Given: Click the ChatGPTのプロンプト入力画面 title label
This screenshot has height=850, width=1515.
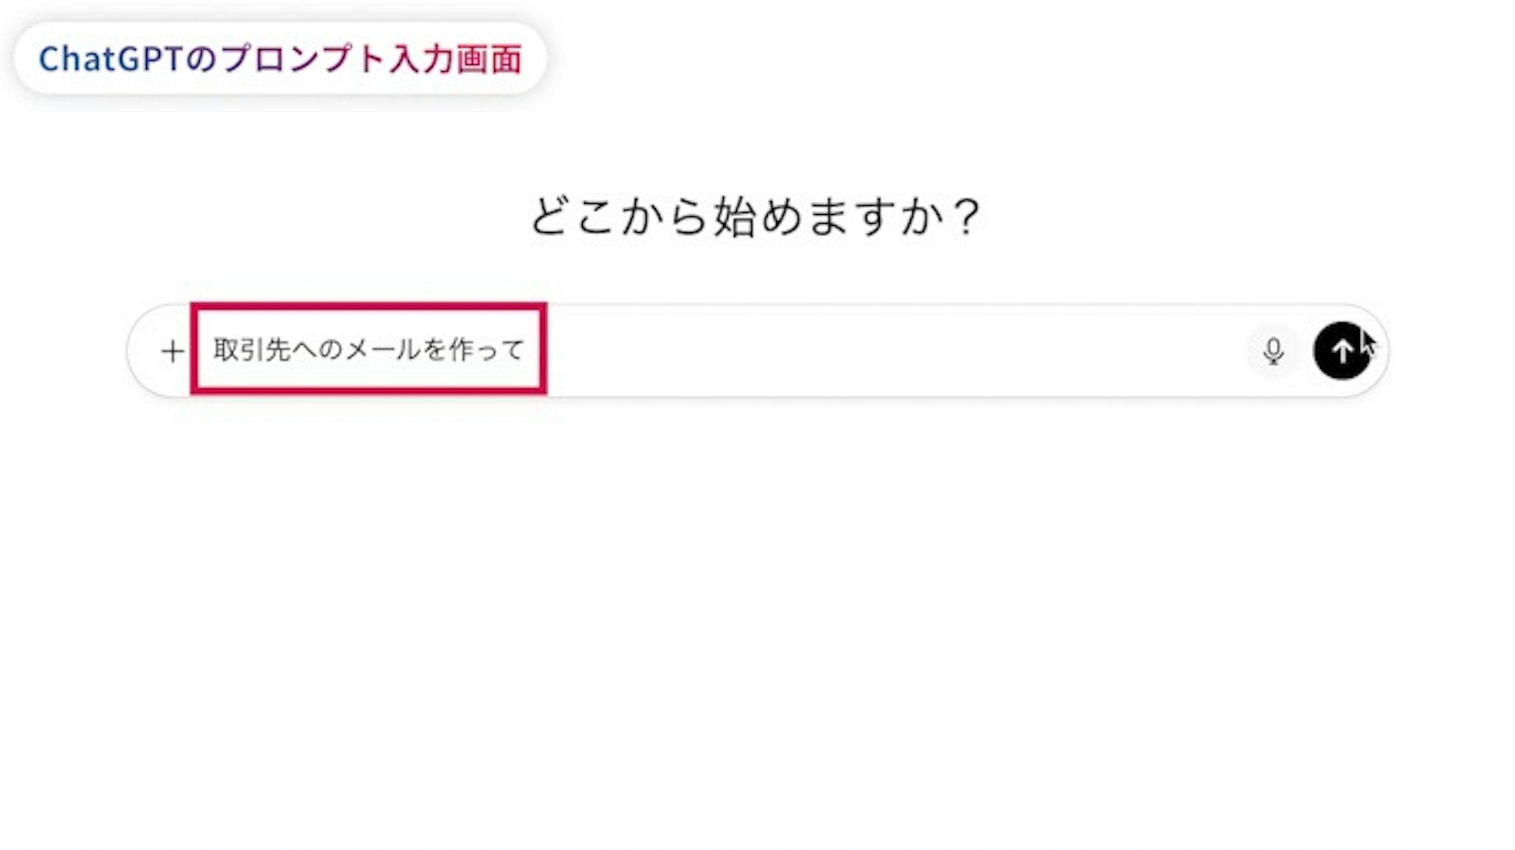Looking at the screenshot, I should (x=280, y=59).
